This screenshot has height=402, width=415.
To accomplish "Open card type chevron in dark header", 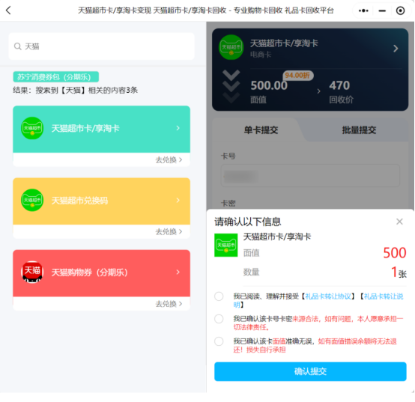I will coord(396,49).
